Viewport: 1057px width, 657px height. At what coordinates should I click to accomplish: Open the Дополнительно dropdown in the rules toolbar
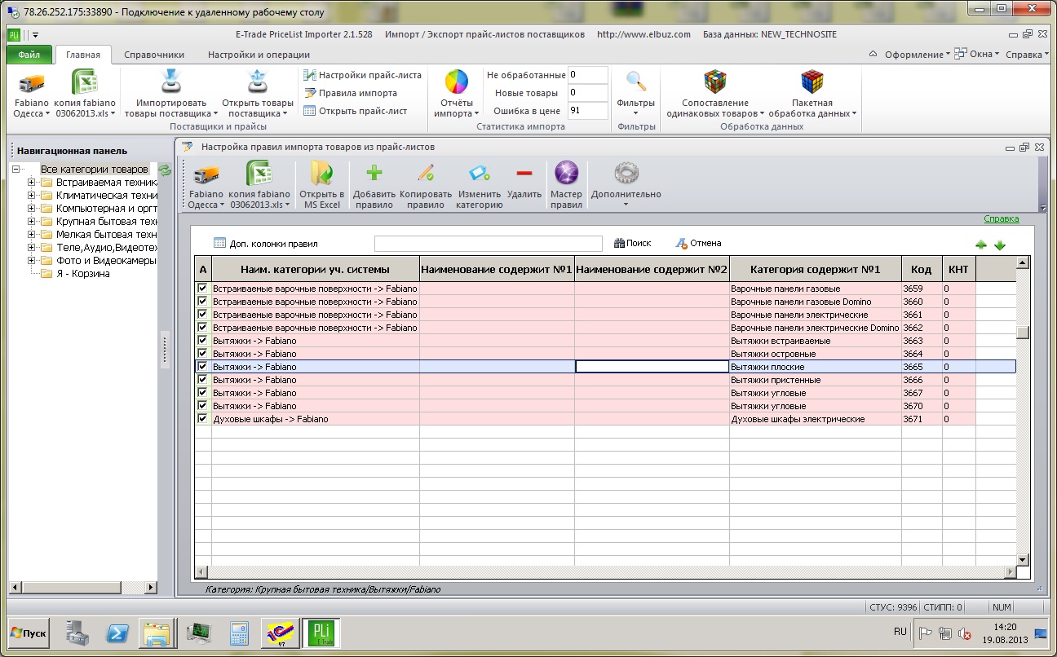[x=626, y=186]
